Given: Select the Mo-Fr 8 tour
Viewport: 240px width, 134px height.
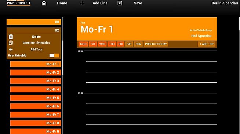Looking at the screenshot, I should 36,123.
